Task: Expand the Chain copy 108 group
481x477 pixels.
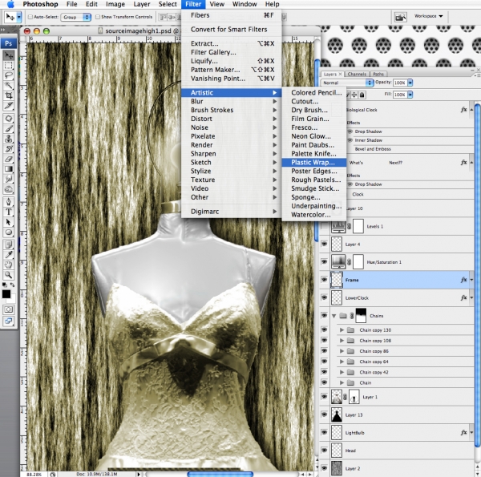Action: [342, 341]
